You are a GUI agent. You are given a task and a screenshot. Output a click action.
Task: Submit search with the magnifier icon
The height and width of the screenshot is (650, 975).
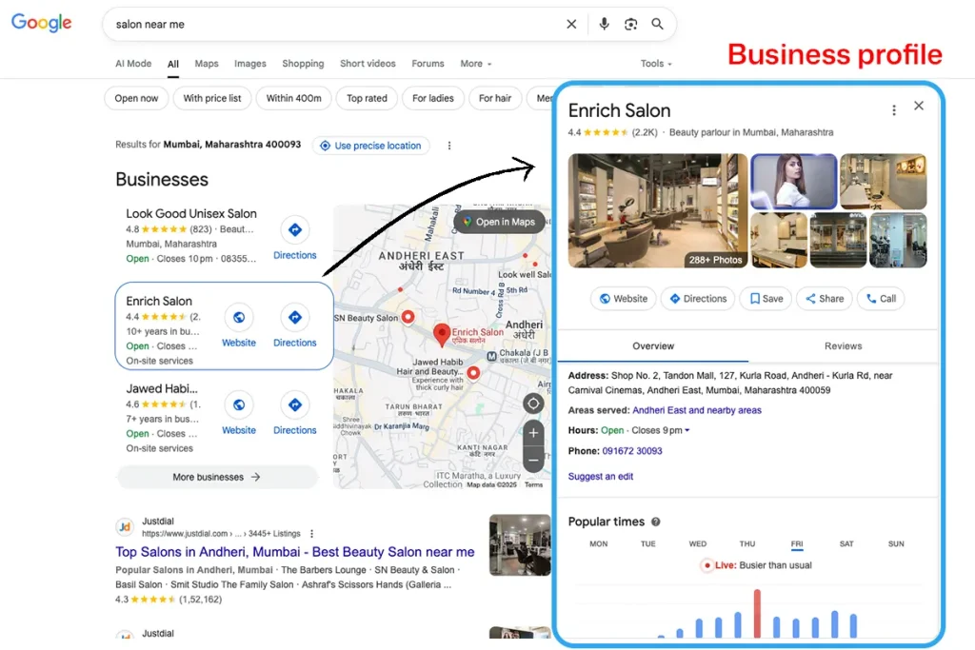(657, 24)
